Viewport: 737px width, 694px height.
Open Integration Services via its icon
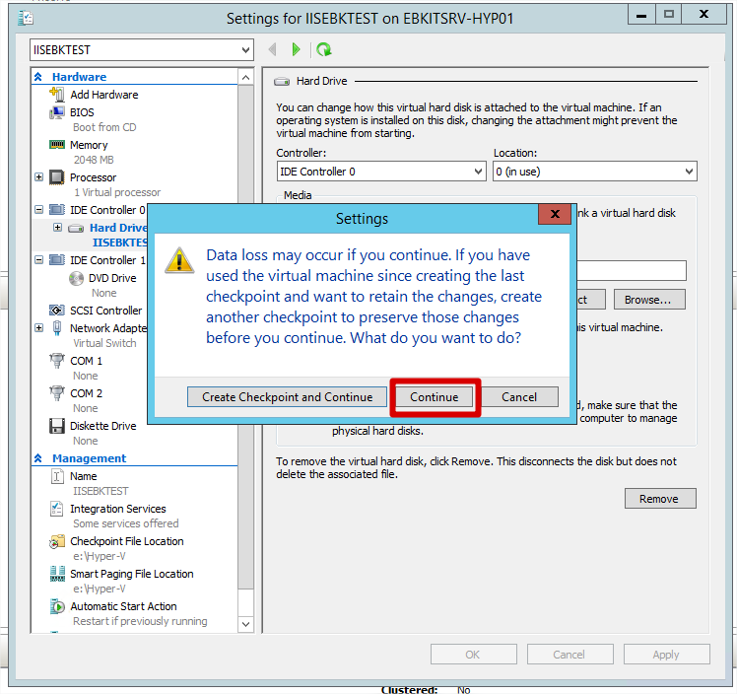tap(56, 509)
